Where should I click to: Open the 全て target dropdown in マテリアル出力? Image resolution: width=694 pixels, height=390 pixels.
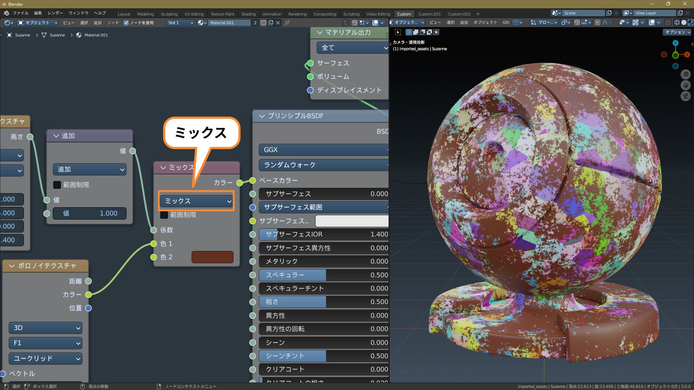pos(352,48)
